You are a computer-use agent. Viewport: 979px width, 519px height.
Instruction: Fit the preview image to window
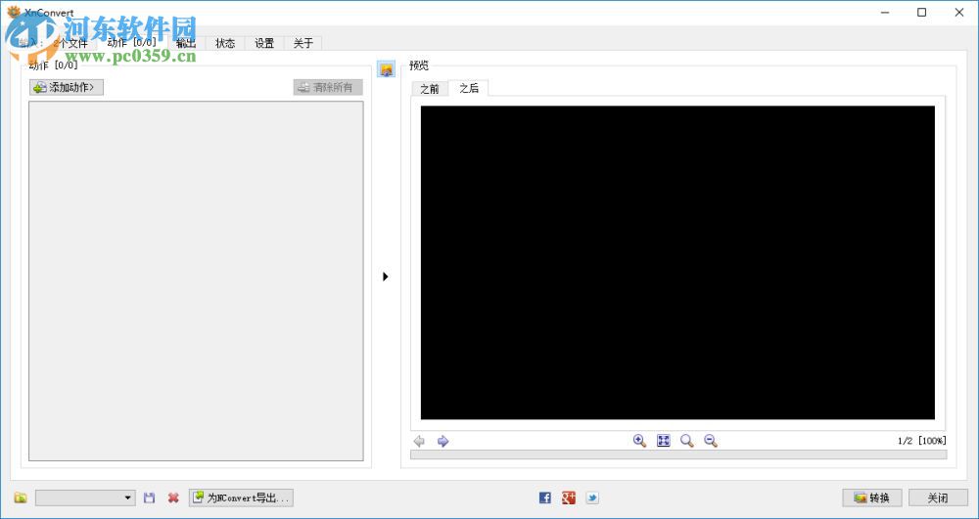click(x=663, y=441)
